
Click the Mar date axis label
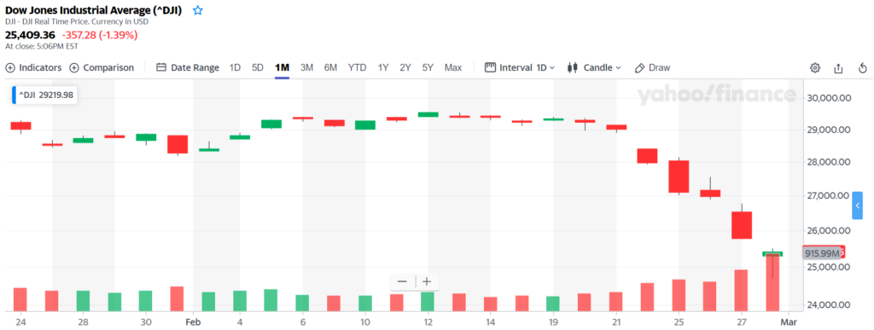[x=789, y=322]
